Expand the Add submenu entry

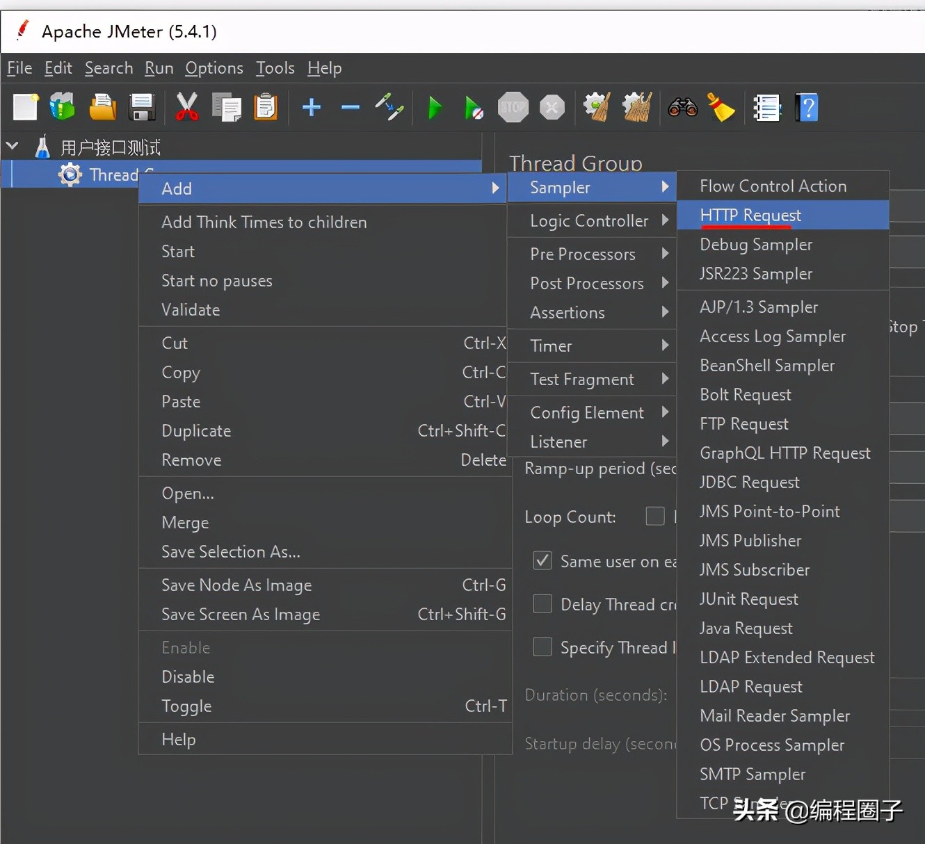(322, 188)
